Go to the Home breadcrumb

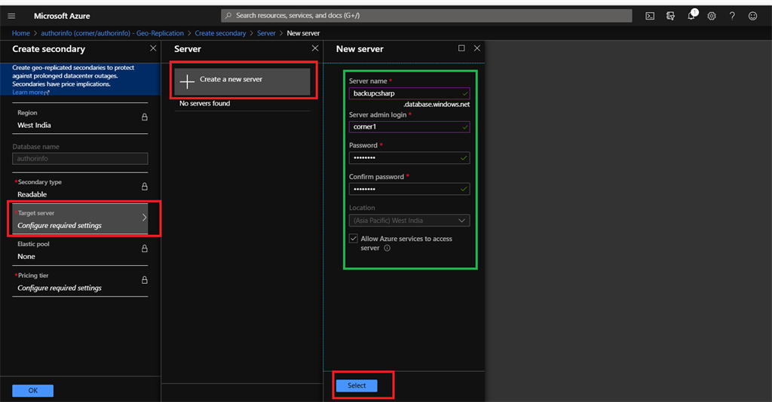pos(20,33)
